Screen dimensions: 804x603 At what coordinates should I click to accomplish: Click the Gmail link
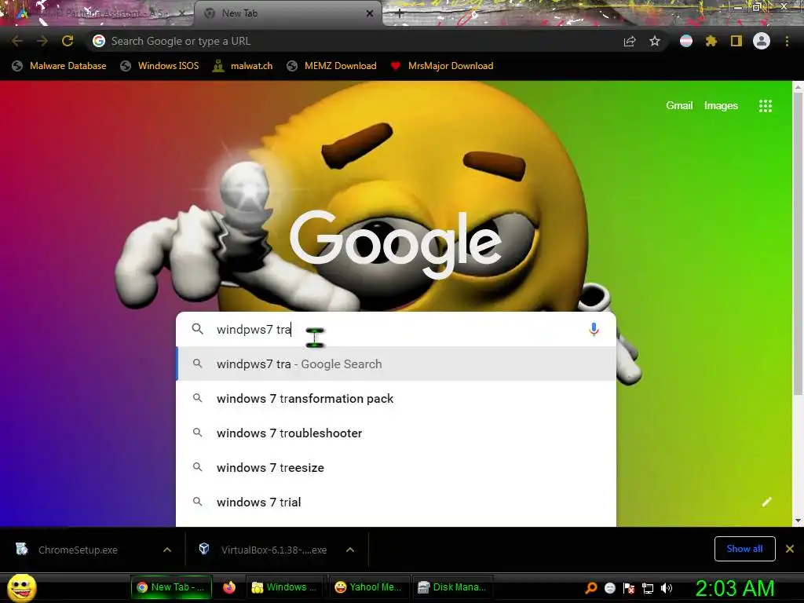[x=679, y=106]
